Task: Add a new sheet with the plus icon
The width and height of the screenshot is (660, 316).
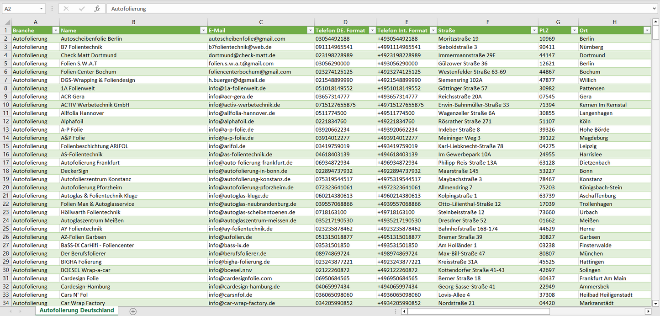Action: (x=133, y=311)
